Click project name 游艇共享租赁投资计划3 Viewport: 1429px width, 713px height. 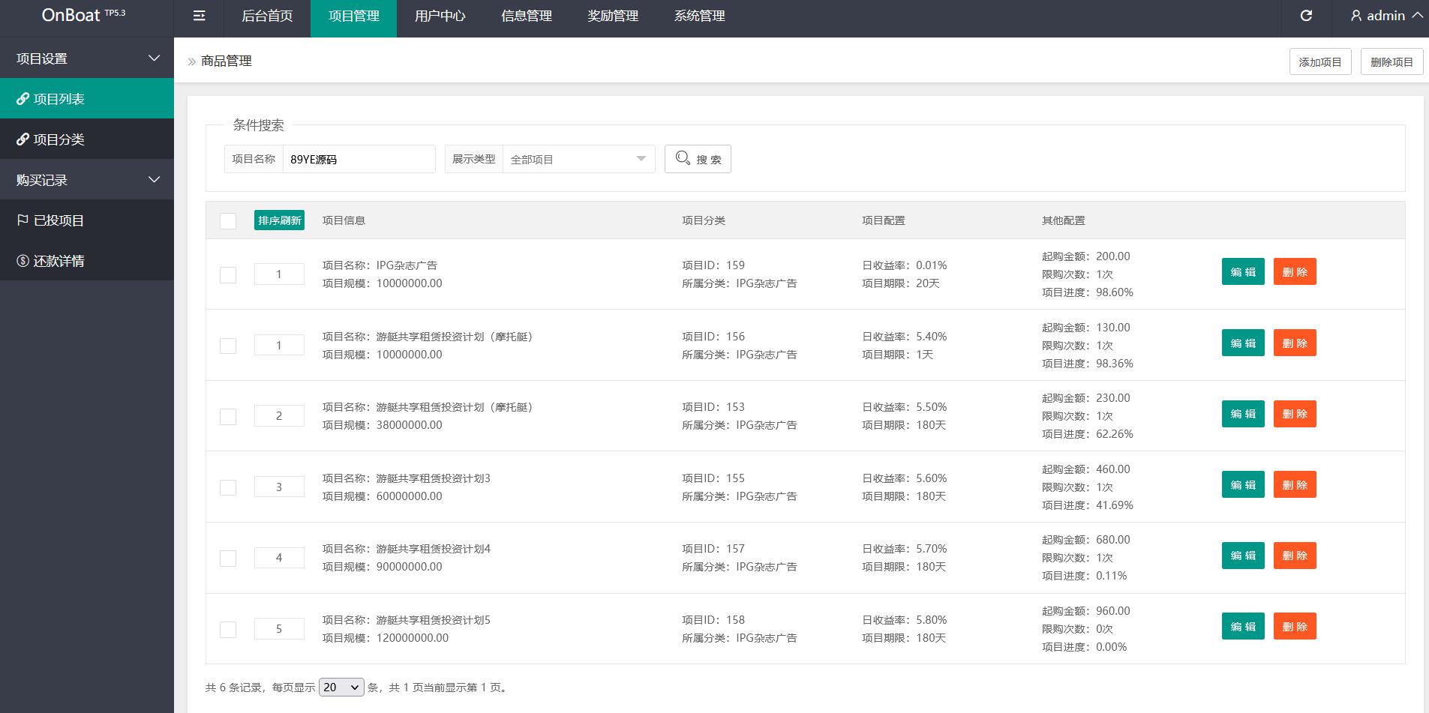coord(433,478)
